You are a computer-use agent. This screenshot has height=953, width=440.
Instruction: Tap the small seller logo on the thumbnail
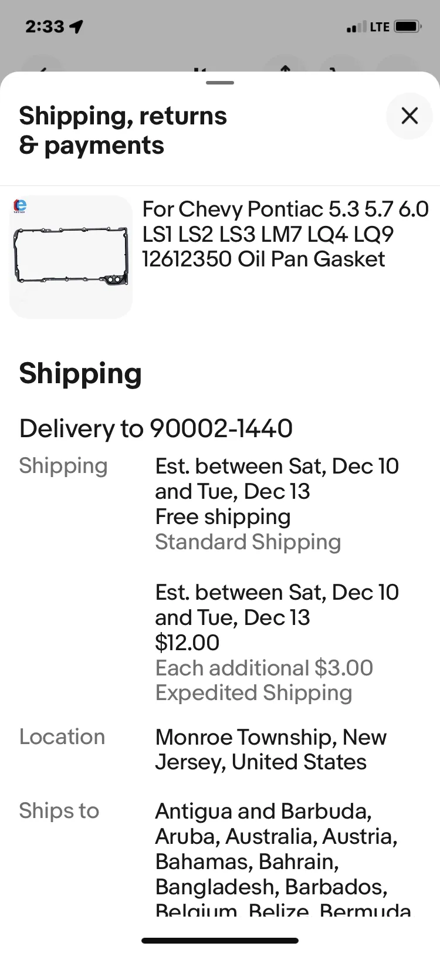pyautogui.click(x=20, y=206)
